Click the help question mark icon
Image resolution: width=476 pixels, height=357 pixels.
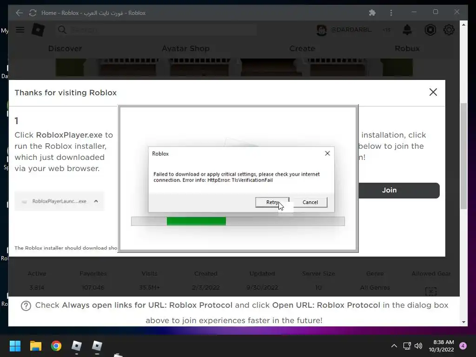(26, 306)
